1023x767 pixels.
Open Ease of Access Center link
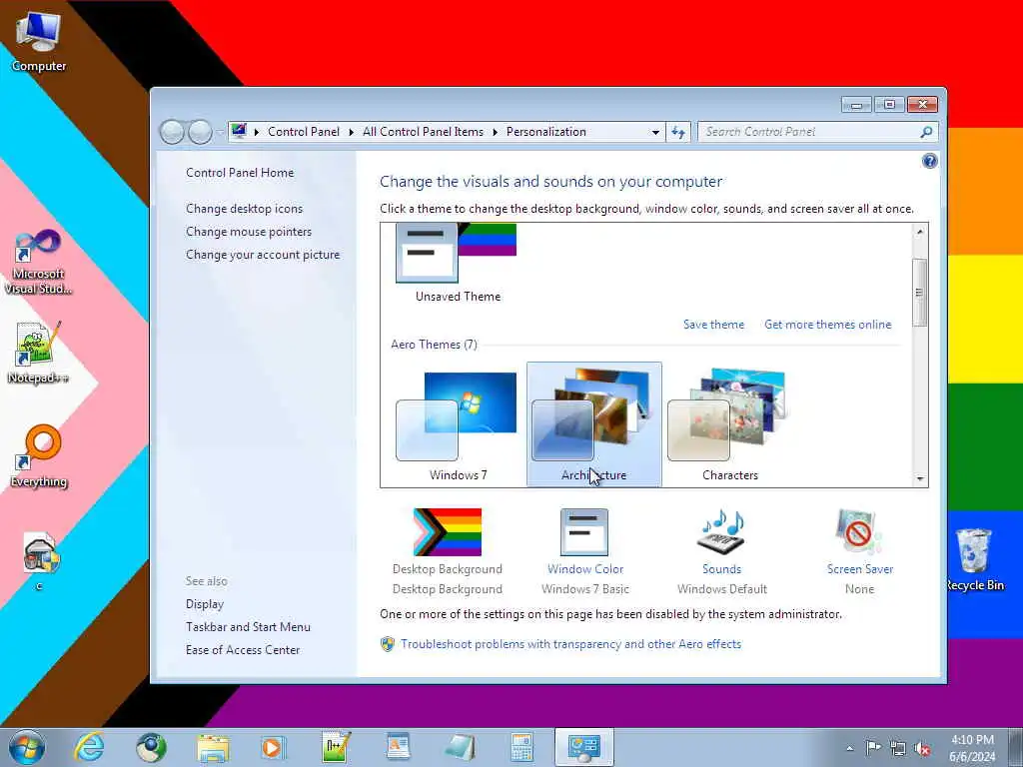pyautogui.click(x=243, y=649)
